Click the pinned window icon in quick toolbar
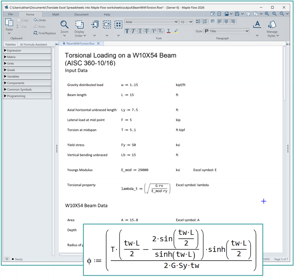 tap(213, 14)
